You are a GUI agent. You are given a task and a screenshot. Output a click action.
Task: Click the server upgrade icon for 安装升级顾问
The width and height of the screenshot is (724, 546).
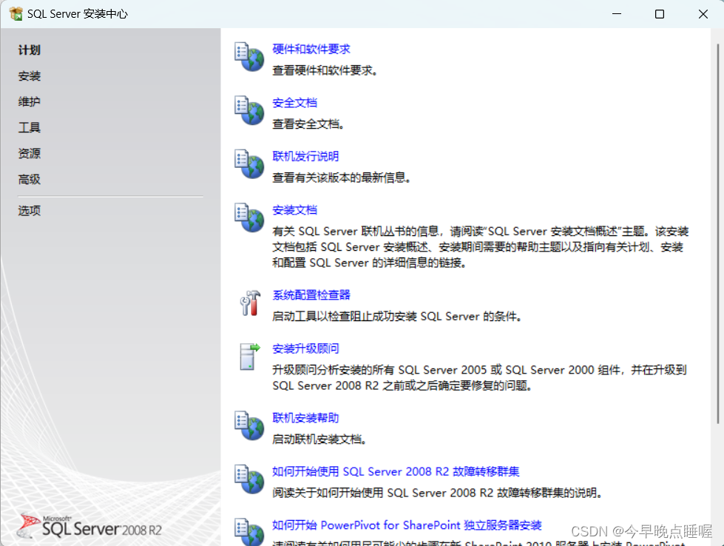[250, 357]
